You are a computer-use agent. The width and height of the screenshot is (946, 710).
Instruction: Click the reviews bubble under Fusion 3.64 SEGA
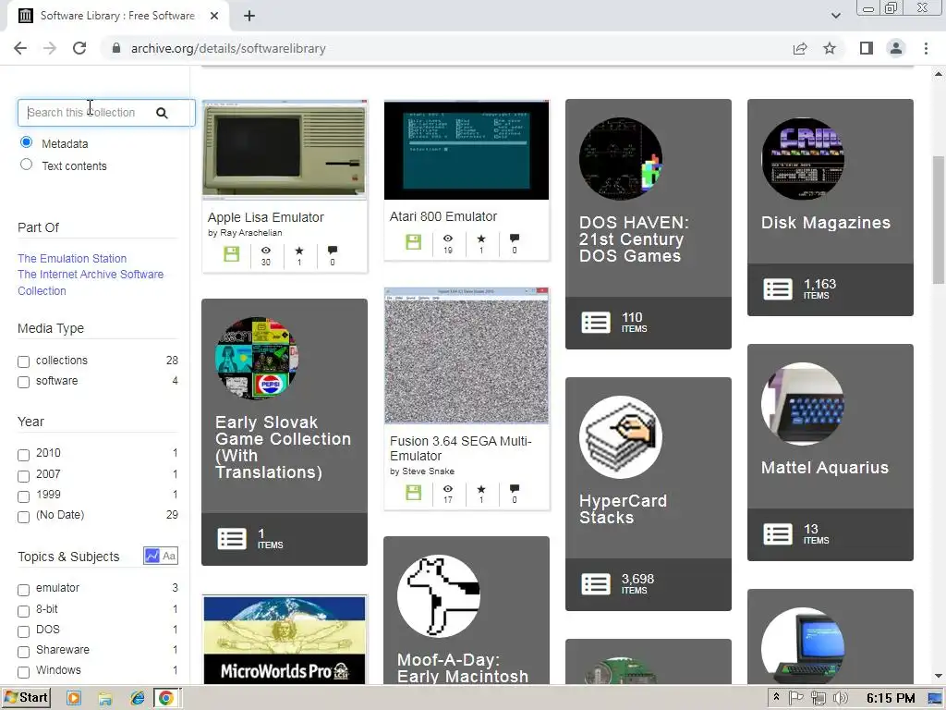[x=514, y=488]
